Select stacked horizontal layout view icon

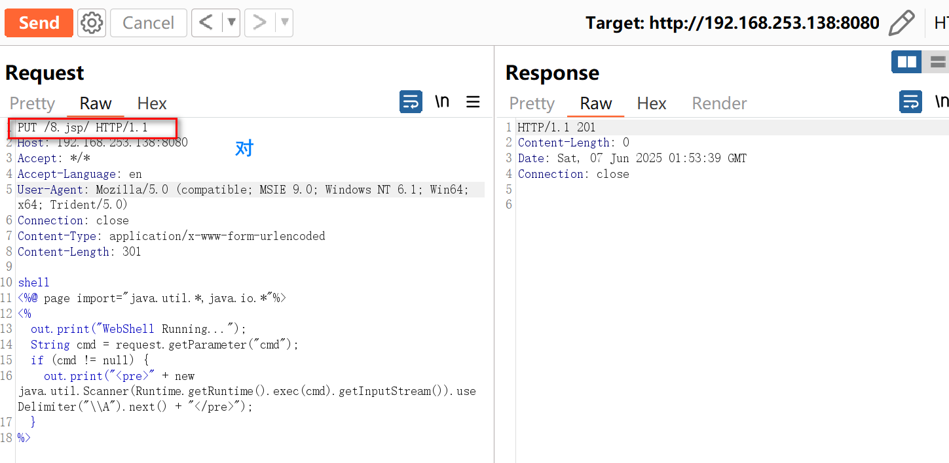click(937, 62)
